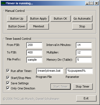Exit the application
100x105 pixels.
(x=86, y=98)
